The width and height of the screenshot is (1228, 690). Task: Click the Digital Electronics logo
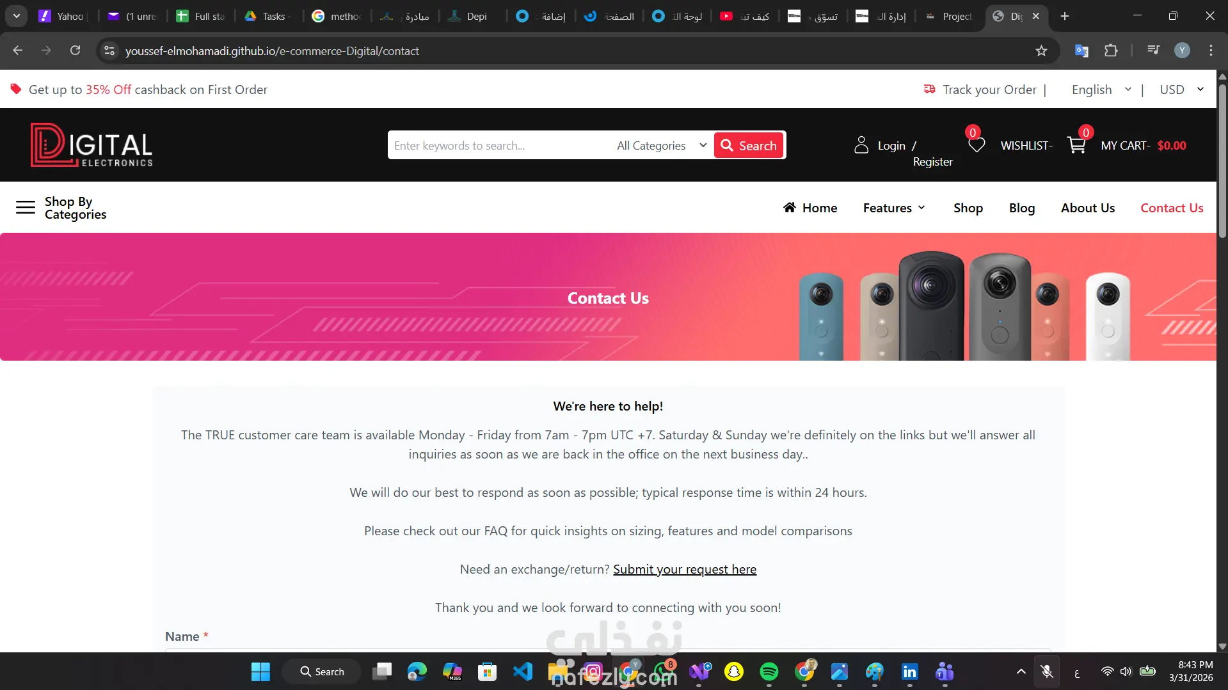coord(92,145)
